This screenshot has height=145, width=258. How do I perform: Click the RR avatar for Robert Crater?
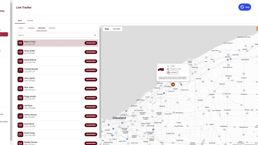click(x=20, y=43)
